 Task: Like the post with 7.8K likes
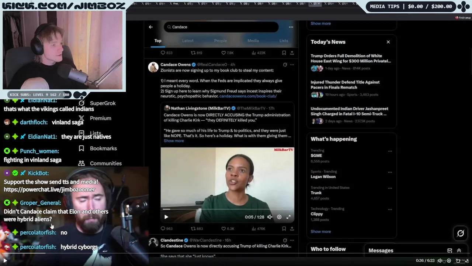tap(227, 53)
